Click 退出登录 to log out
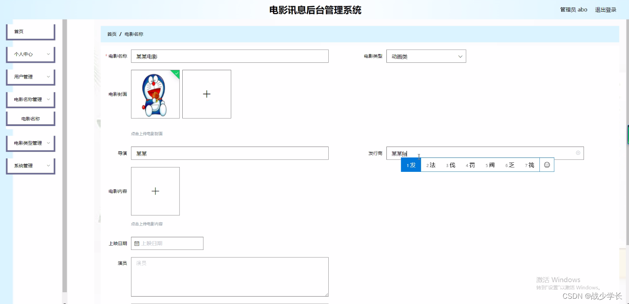 [605, 10]
